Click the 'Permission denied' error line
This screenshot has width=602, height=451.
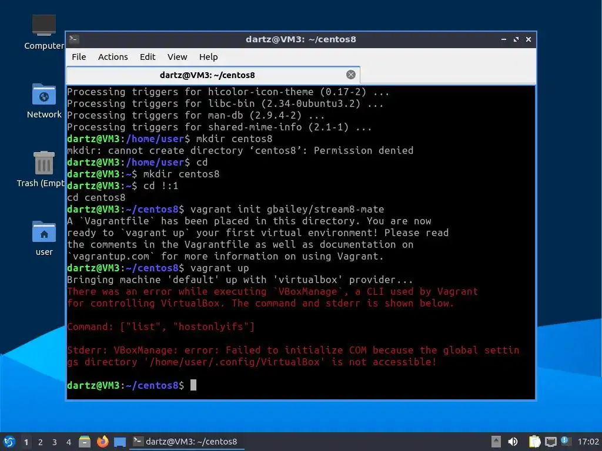click(x=240, y=150)
